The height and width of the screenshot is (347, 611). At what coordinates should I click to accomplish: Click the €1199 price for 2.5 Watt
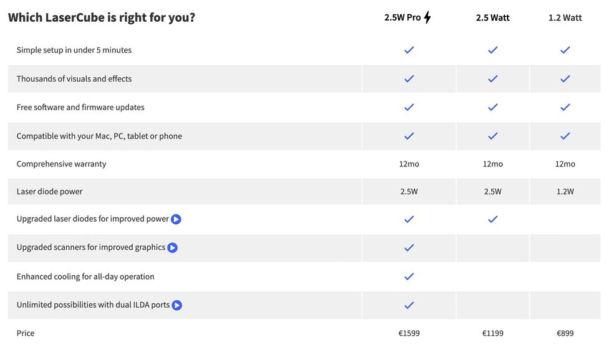pyautogui.click(x=493, y=333)
